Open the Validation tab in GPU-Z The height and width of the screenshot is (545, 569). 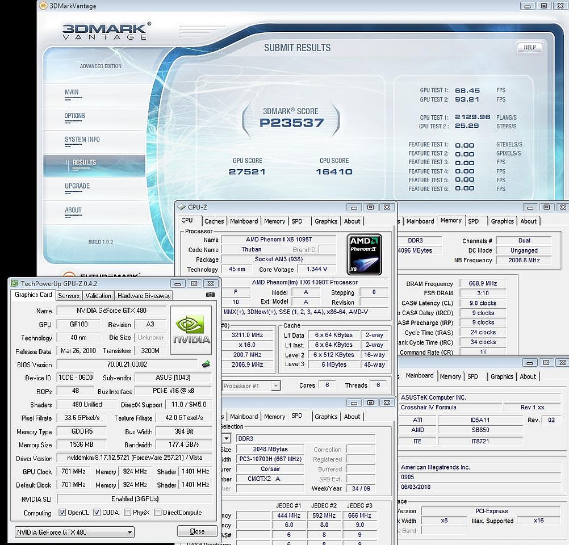(98, 295)
